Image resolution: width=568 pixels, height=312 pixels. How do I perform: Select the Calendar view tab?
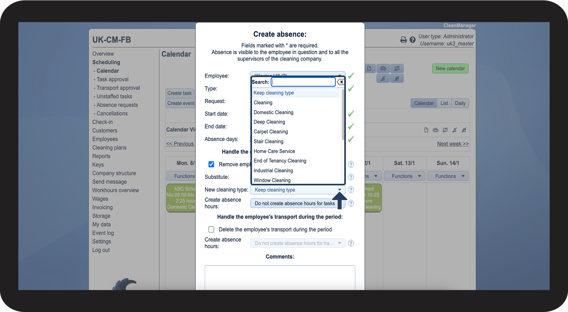coord(424,103)
